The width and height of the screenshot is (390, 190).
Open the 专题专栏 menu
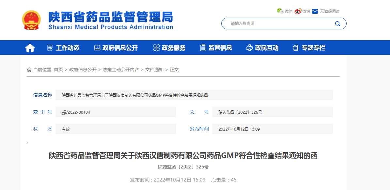(x=313, y=48)
